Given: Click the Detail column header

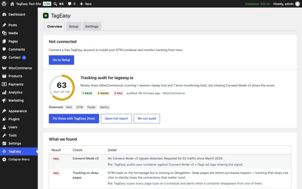Looking at the screenshot, I should (112, 150).
